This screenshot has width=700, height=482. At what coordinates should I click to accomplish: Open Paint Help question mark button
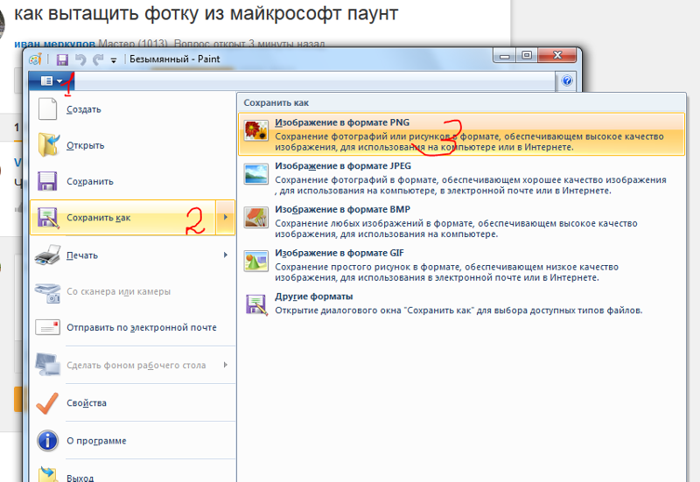(567, 80)
